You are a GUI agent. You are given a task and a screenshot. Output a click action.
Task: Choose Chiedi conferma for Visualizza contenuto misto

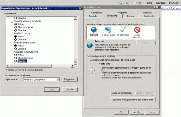[x=16, y=58]
